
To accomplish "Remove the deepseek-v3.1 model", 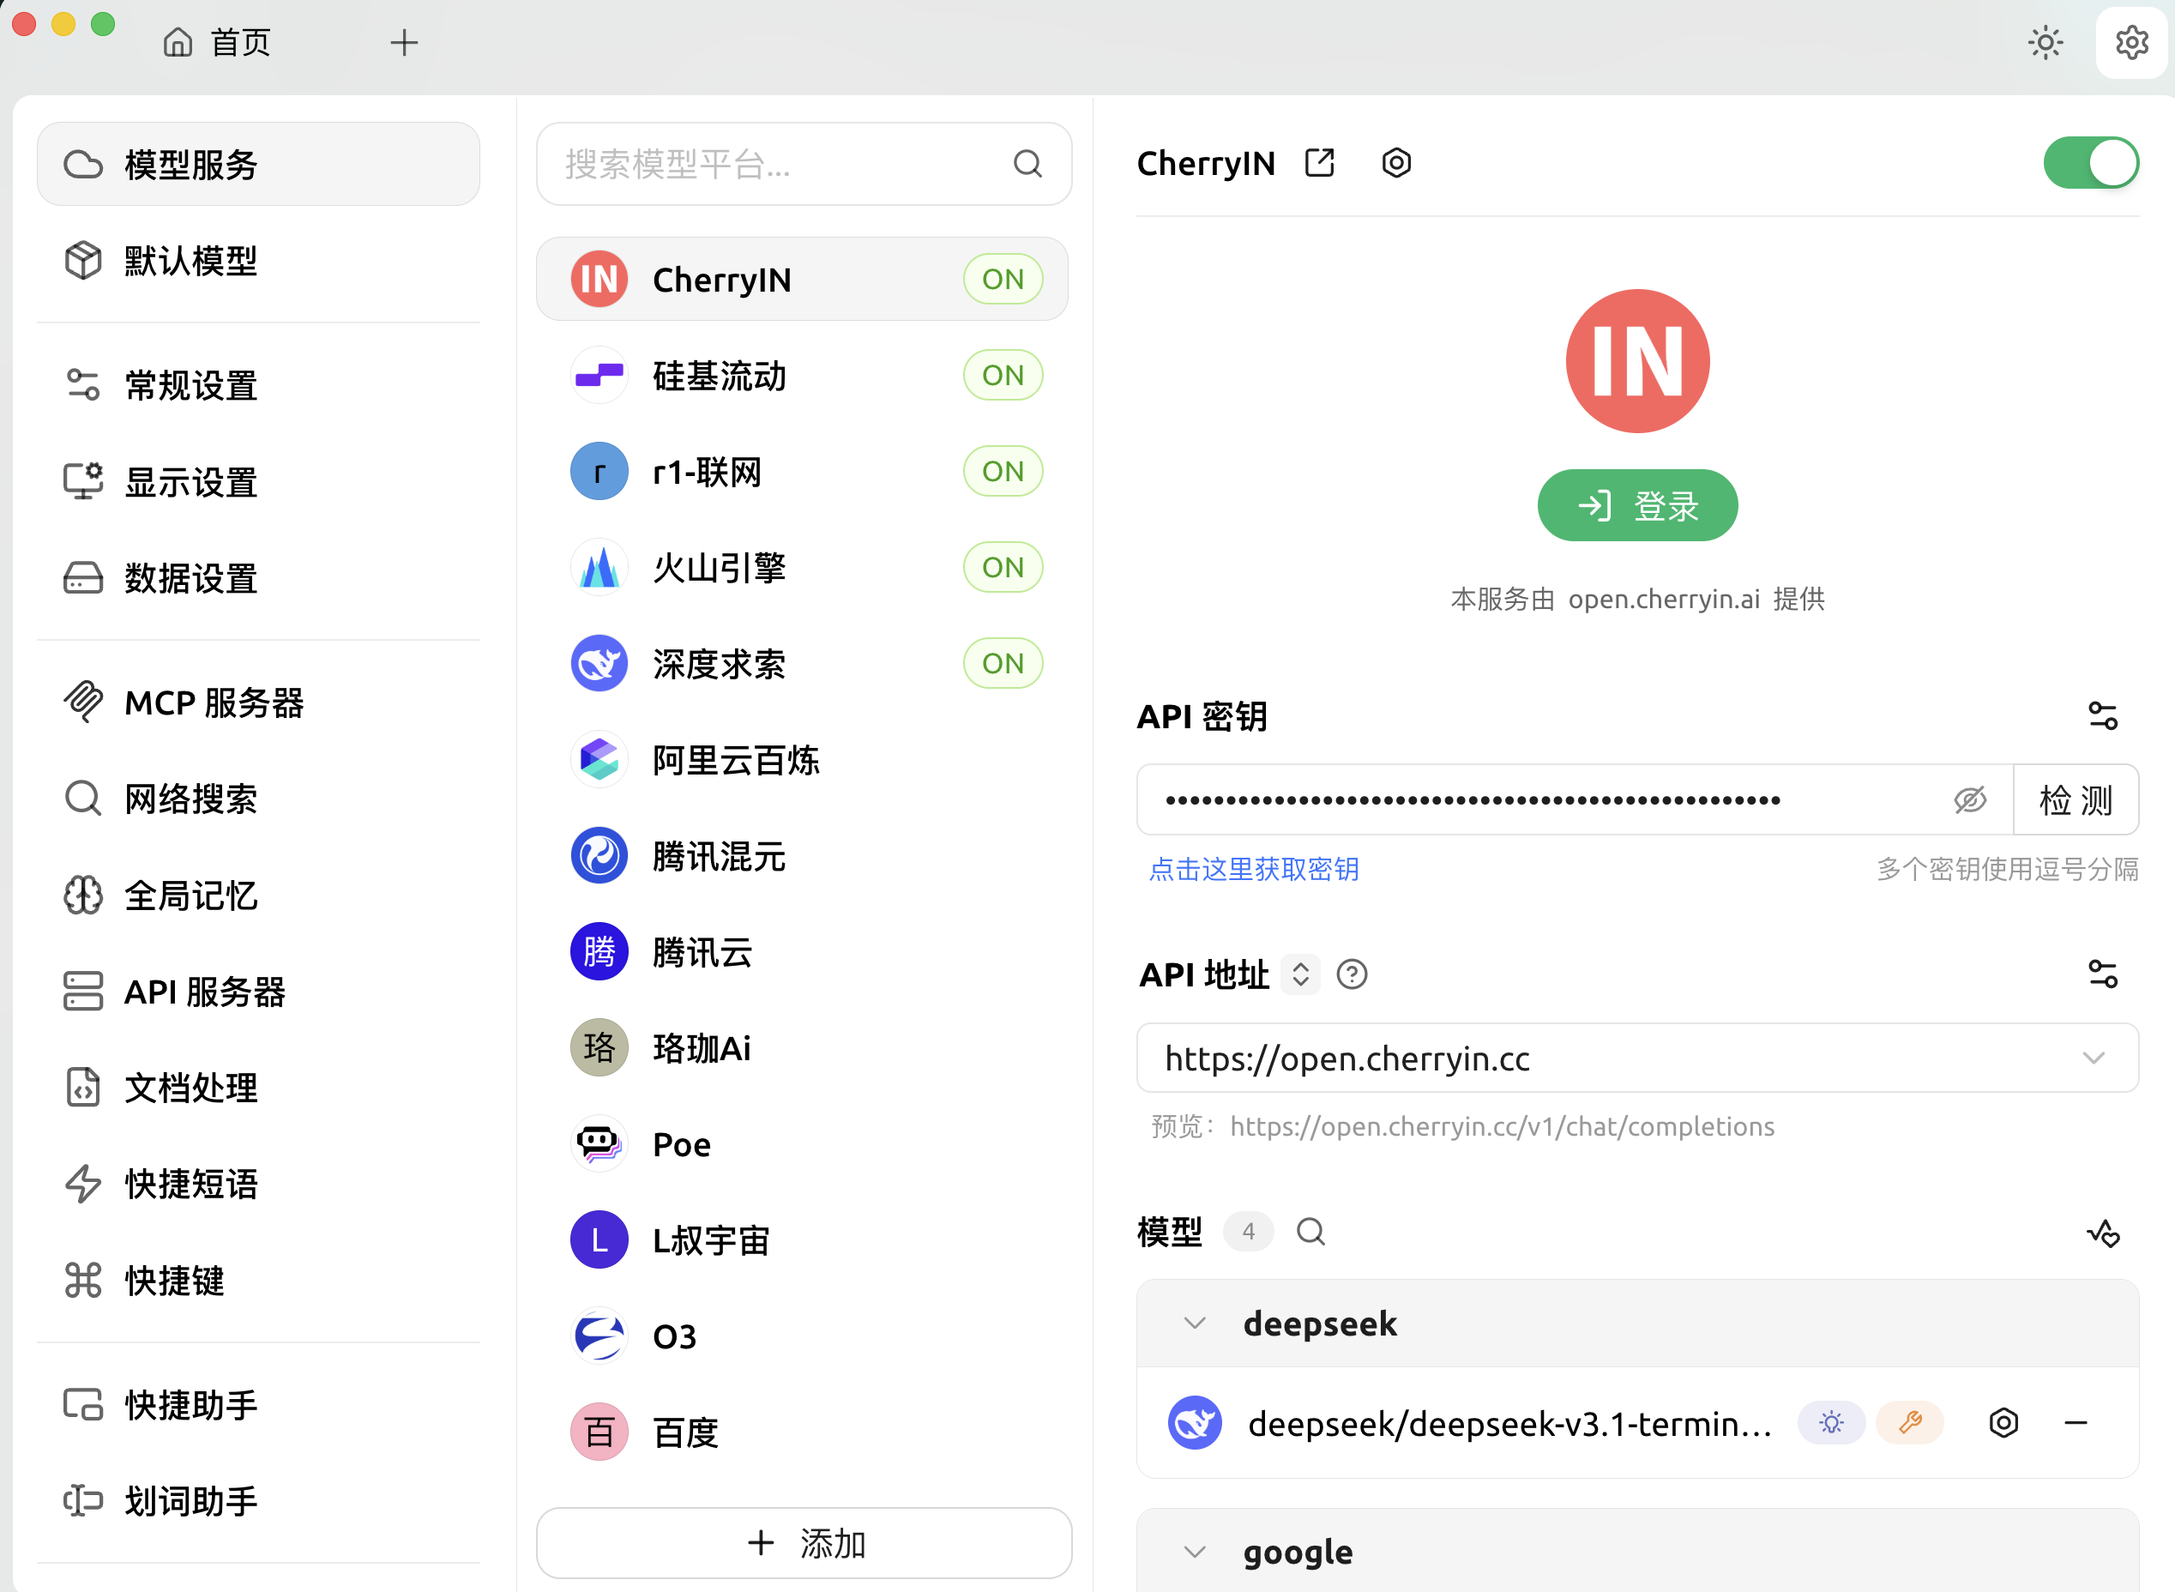I will (2076, 1422).
